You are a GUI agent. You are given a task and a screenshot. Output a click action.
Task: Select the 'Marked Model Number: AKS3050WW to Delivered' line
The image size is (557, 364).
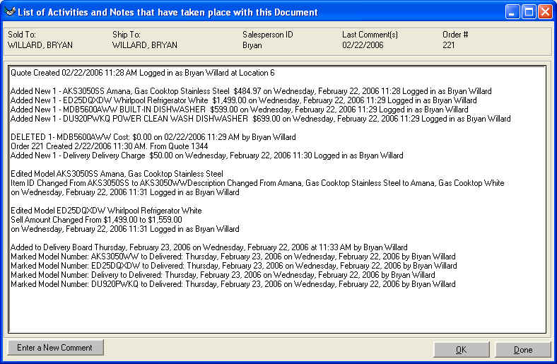[x=233, y=257]
